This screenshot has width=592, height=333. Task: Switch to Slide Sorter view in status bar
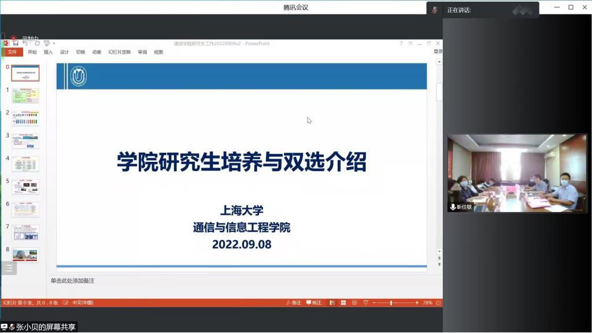click(343, 302)
